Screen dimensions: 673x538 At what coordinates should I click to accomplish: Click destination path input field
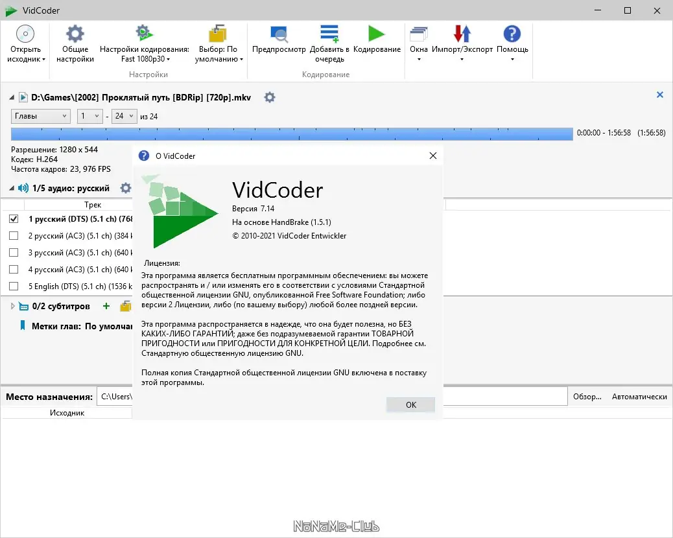pos(332,397)
